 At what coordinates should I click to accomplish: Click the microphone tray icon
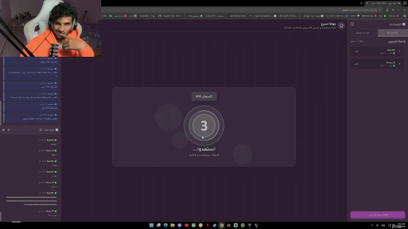[x=378, y=225]
